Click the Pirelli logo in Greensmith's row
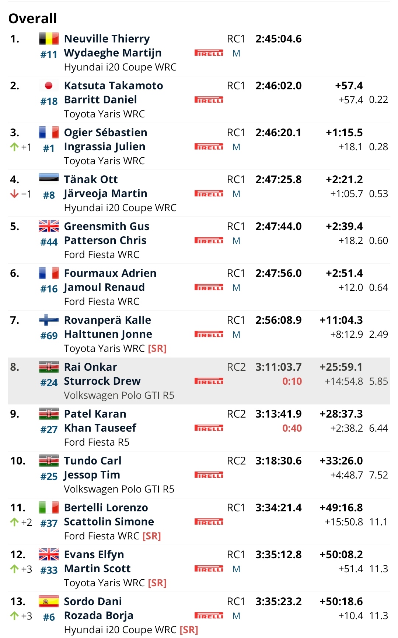The image size is (398, 638). [209, 241]
